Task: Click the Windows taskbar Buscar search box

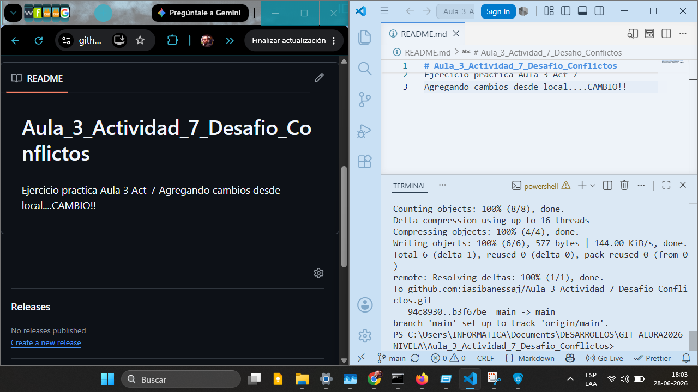Action: [x=180, y=379]
